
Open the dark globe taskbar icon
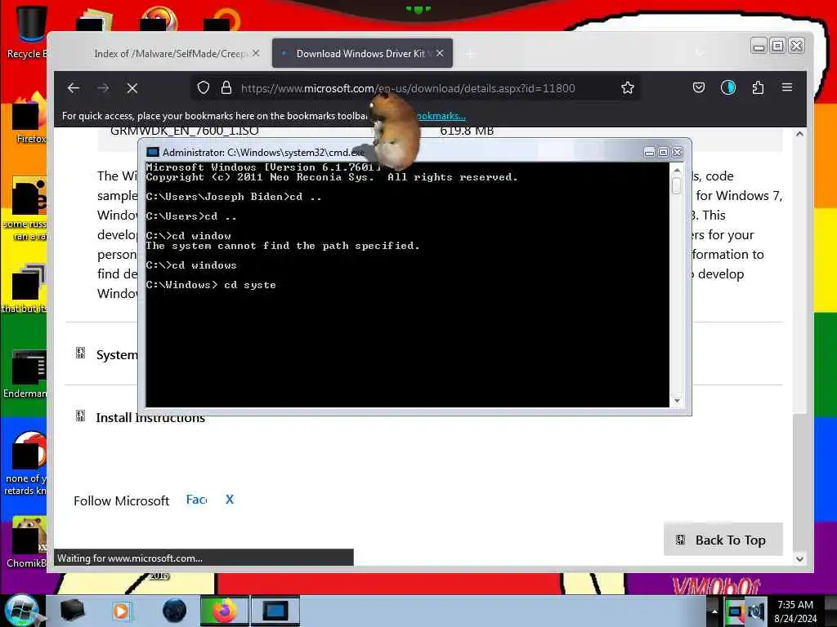(x=174, y=611)
